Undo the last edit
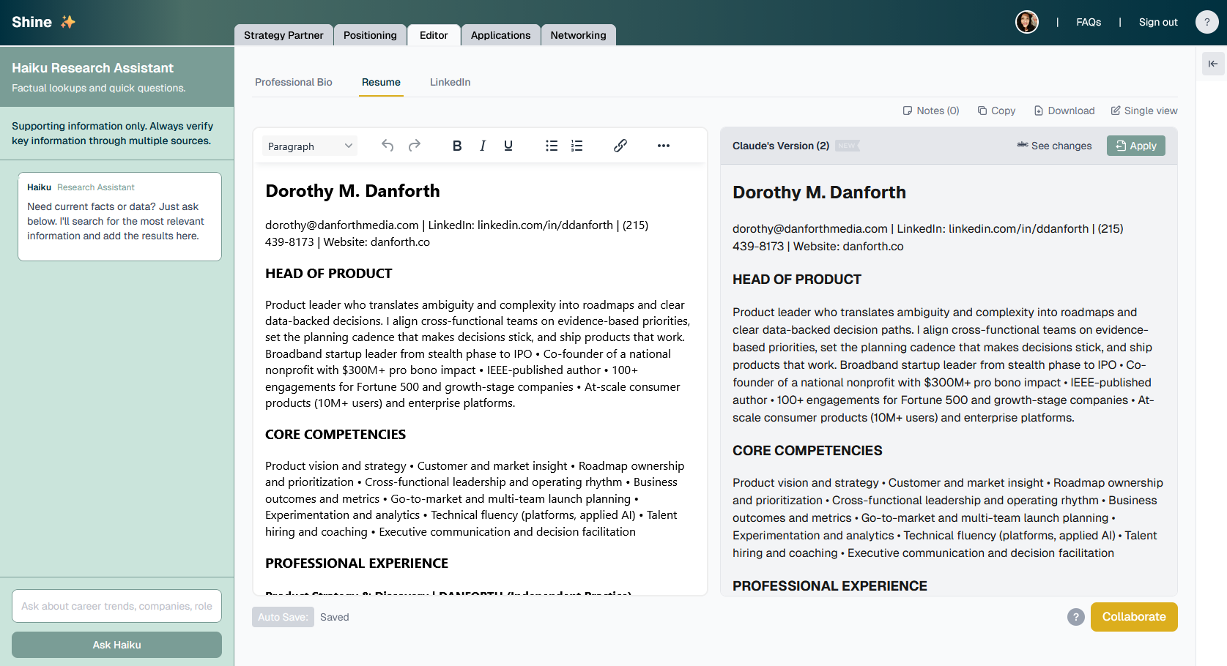1227x666 pixels. [388, 145]
